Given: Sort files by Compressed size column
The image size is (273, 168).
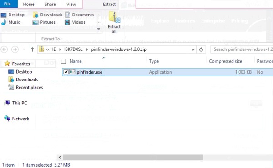Looking at the screenshot, I should point(225,61).
